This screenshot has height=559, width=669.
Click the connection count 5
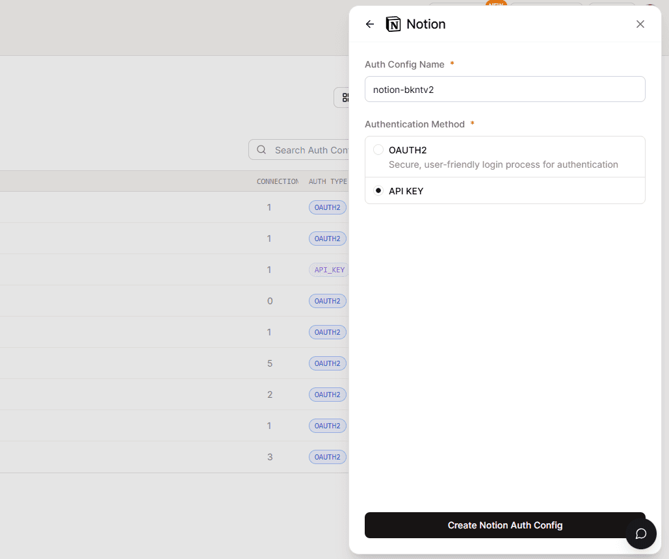pos(270,363)
